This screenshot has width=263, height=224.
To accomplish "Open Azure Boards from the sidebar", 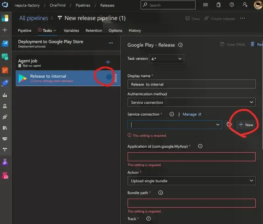I will (5, 56).
